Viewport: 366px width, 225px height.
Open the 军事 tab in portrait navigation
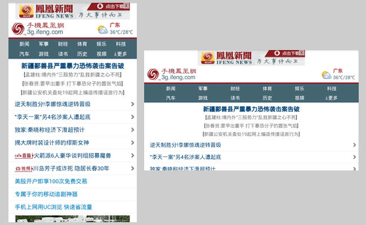tap(44, 44)
